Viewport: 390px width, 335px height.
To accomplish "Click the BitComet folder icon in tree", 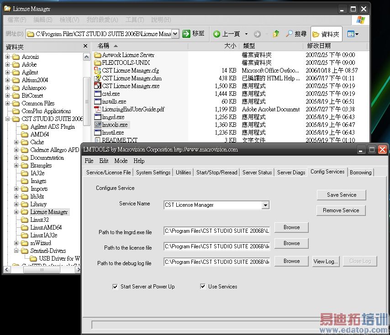I will click(x=16, y=96).
